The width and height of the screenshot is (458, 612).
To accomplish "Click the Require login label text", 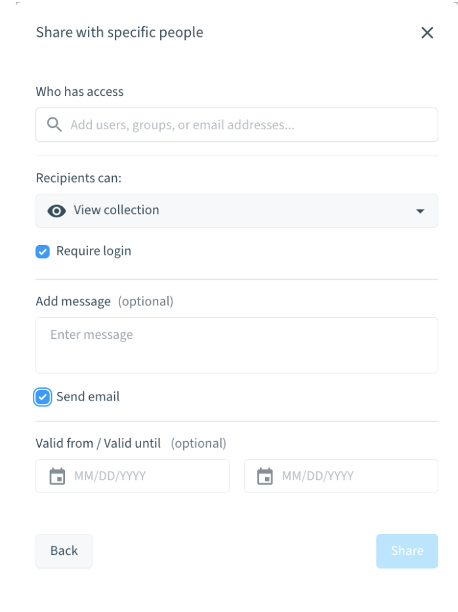I will [94, 251].
